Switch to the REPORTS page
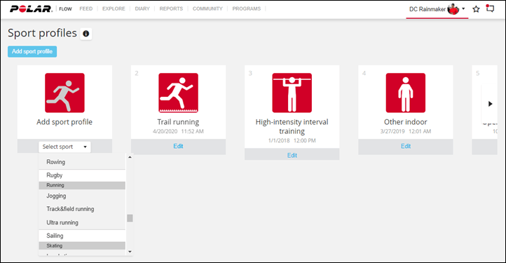506x263 pixels. tap(171, 8)
